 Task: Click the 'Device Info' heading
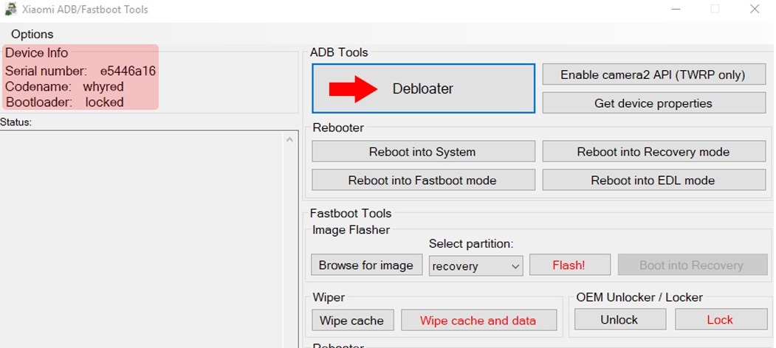click(37, 52)
